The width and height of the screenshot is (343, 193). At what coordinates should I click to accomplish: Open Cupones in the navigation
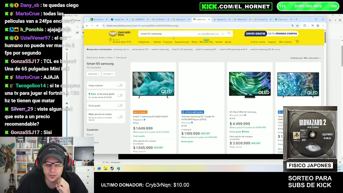point(168,42)
